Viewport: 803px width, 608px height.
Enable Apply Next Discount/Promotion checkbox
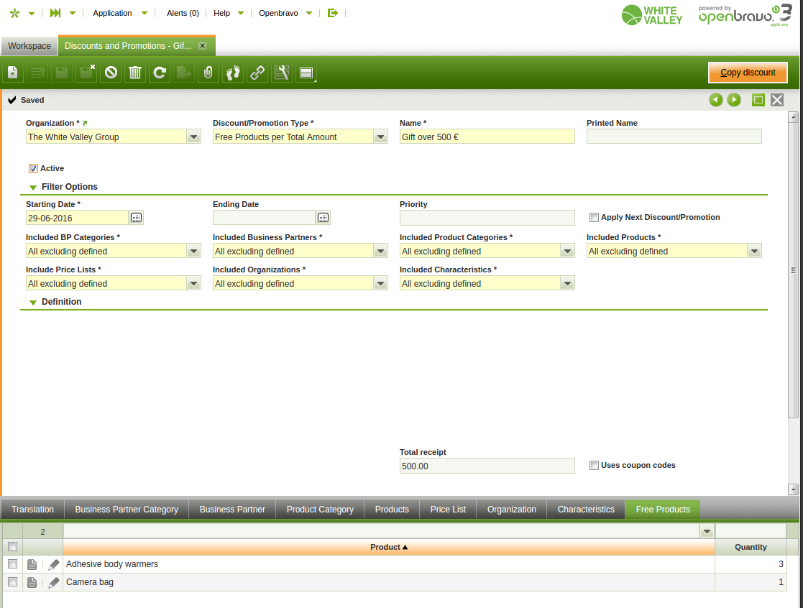tap(594, 218)
